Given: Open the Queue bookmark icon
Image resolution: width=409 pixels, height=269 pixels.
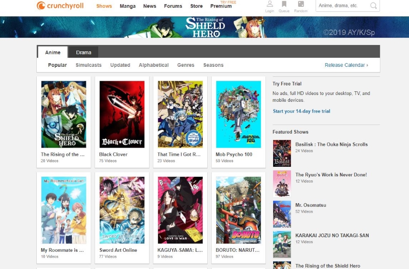Looking at the screenshot, I should tap(284, 4).
